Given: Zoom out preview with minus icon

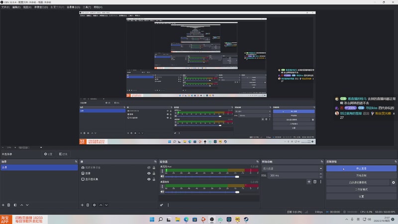Looking at the screenshot, I should click(x=3, y=147).
